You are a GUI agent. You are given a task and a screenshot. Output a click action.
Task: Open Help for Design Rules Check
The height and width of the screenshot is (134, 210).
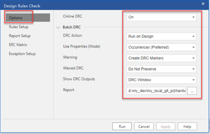[x=187, y=127]
